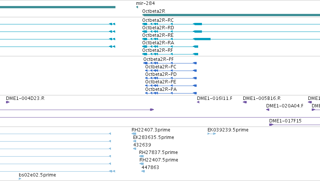The width and height of the screenshot is (320, 181).
Task: Select the DME1-020A04.F arrow marker
Action: point(268,110)
